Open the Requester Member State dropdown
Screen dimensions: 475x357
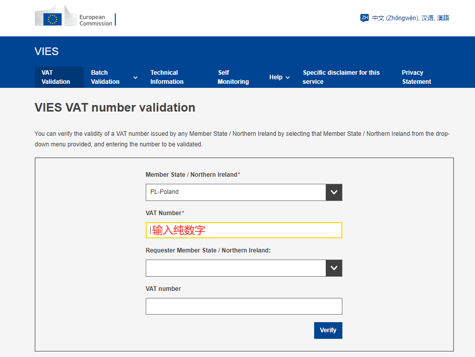[244, 268]
